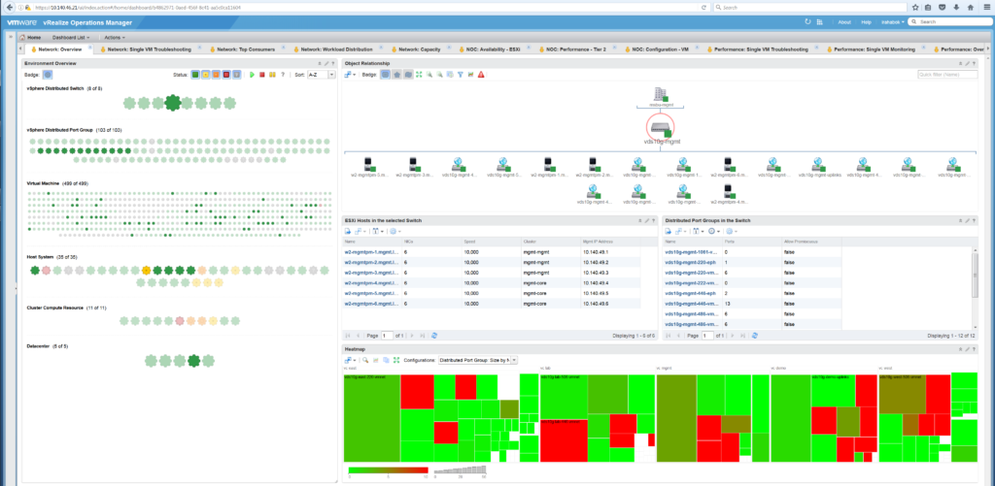Toggle the yellow status filter button

click(x=205, y=74)
